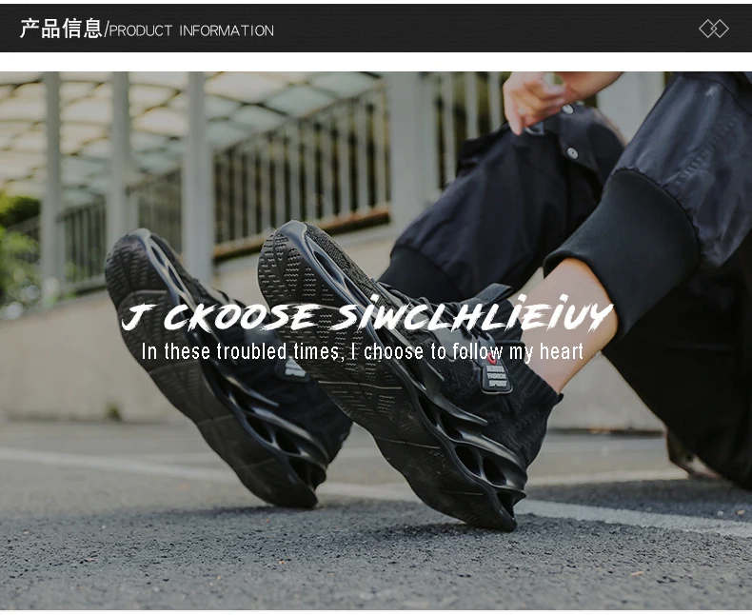
Task: Click the white tag on left sneaker
Action: pyautogui.click(x=295, y=368)
